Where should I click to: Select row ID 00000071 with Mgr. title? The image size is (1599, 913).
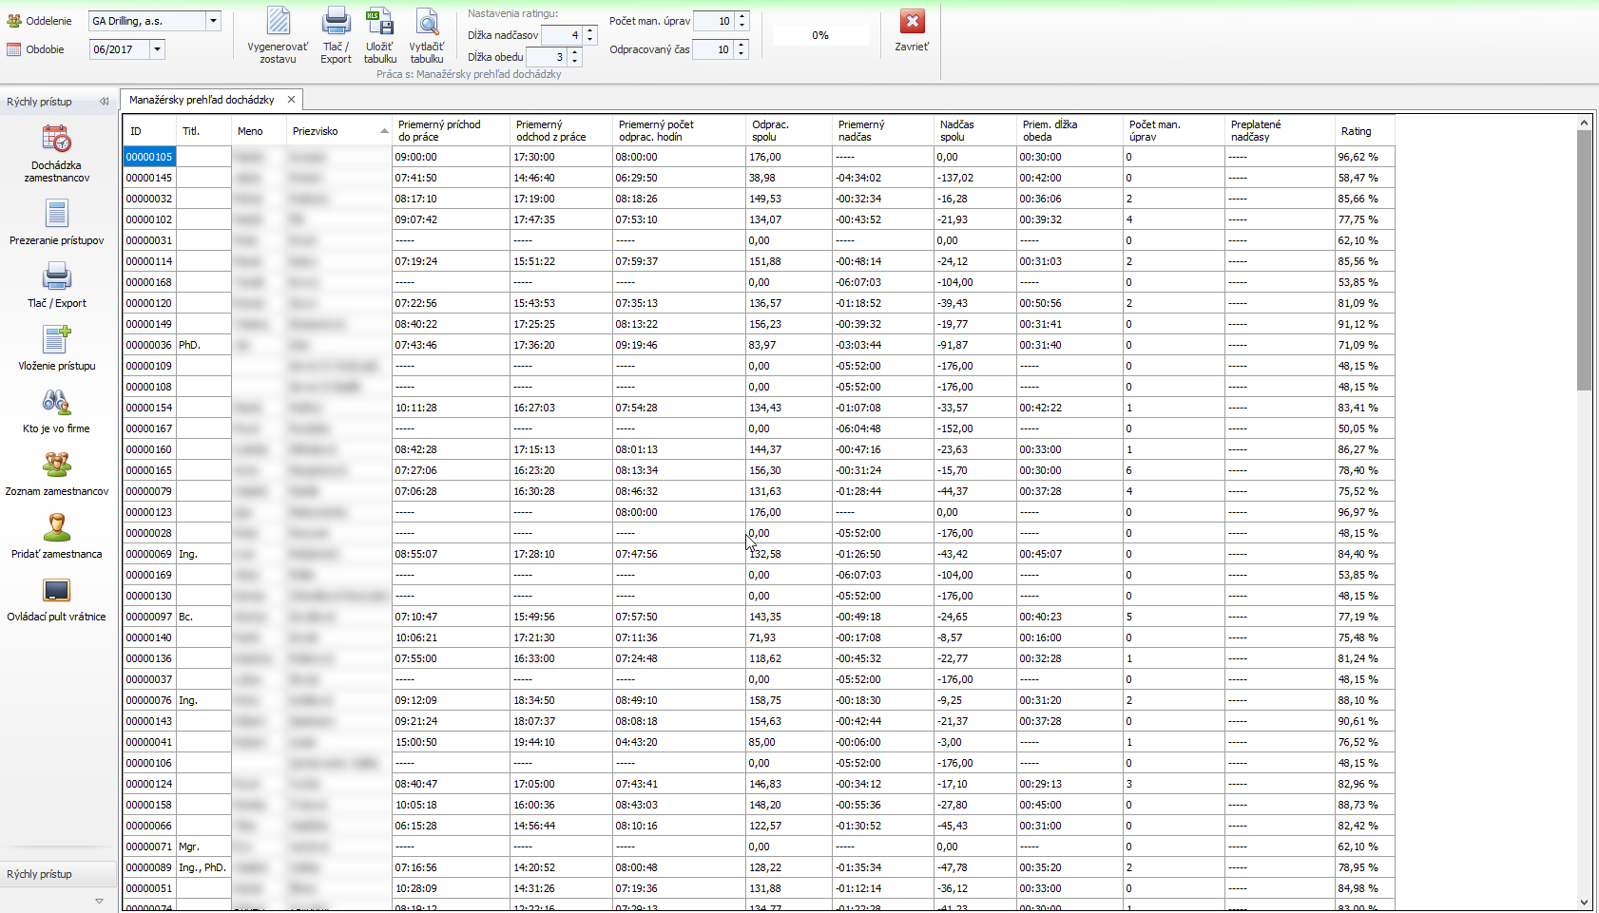click(149, 846)
